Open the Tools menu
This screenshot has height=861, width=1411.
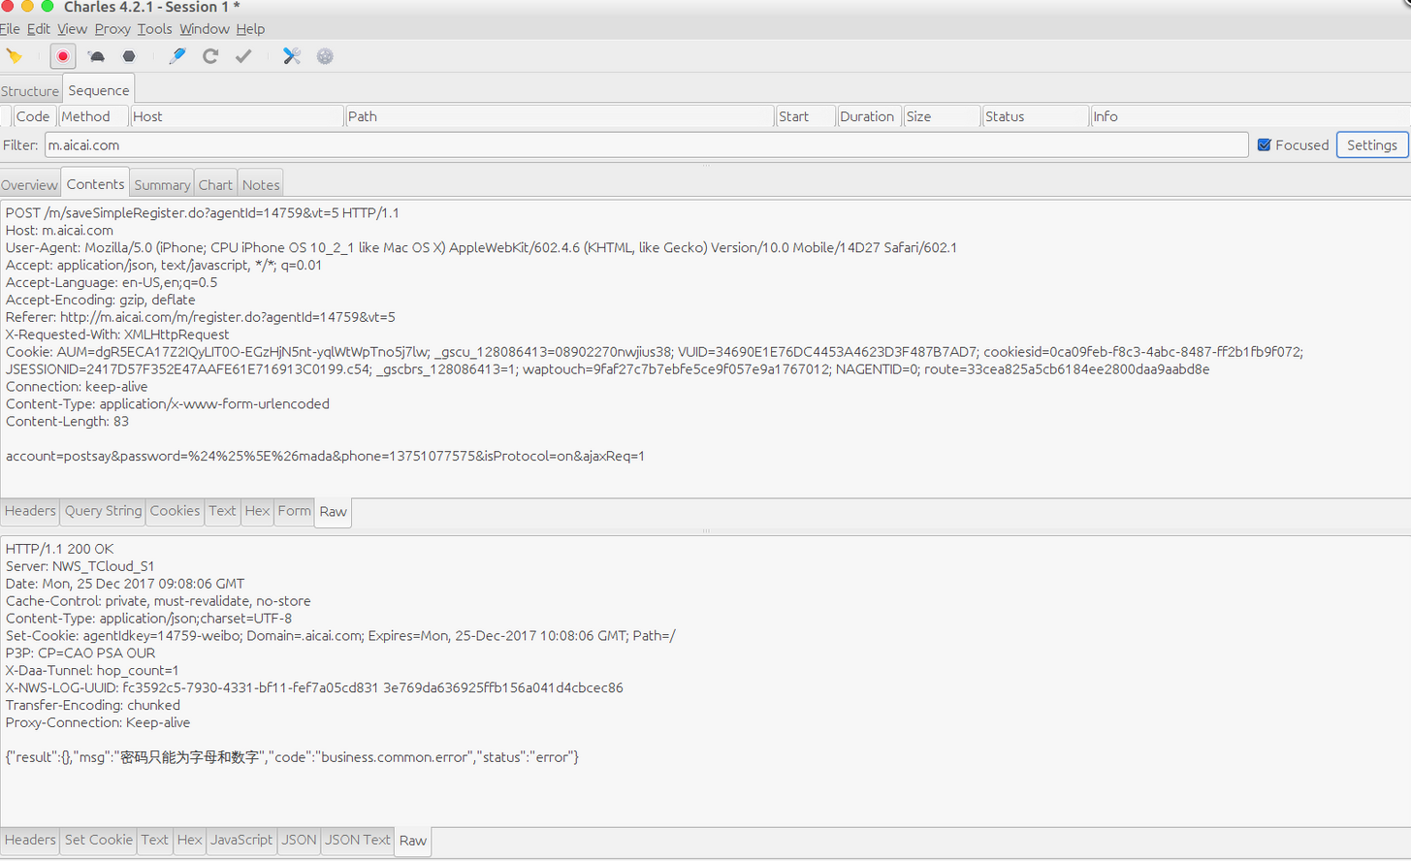[x=154, y=29]
